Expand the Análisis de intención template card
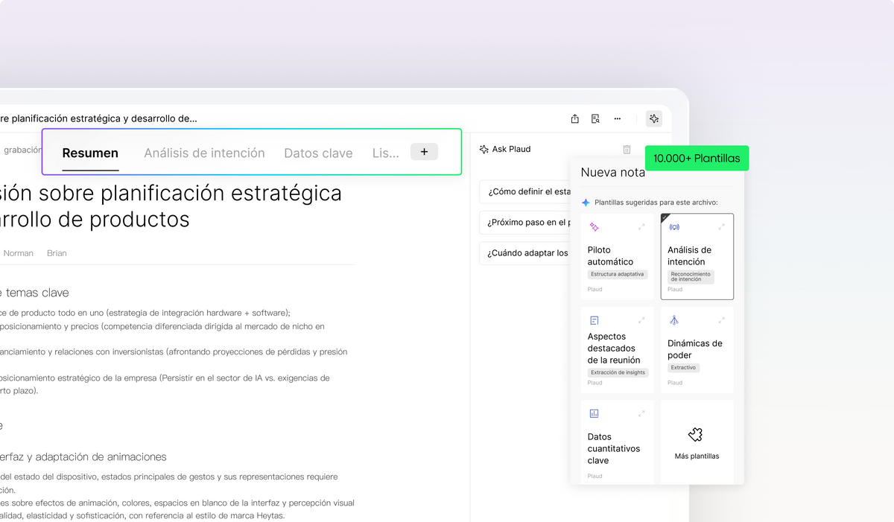This screenshot has width=894, height=522. coord(721,227)
